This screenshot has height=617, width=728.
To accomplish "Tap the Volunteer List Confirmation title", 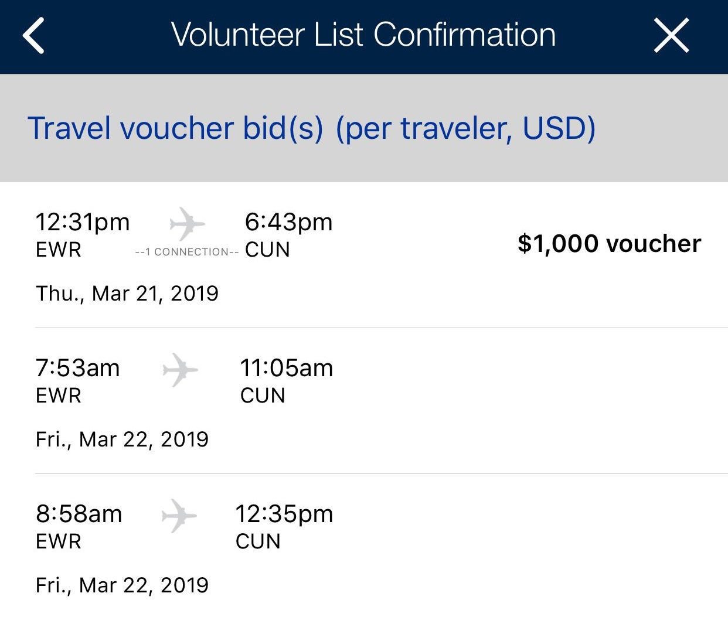I will pos(363,35).
